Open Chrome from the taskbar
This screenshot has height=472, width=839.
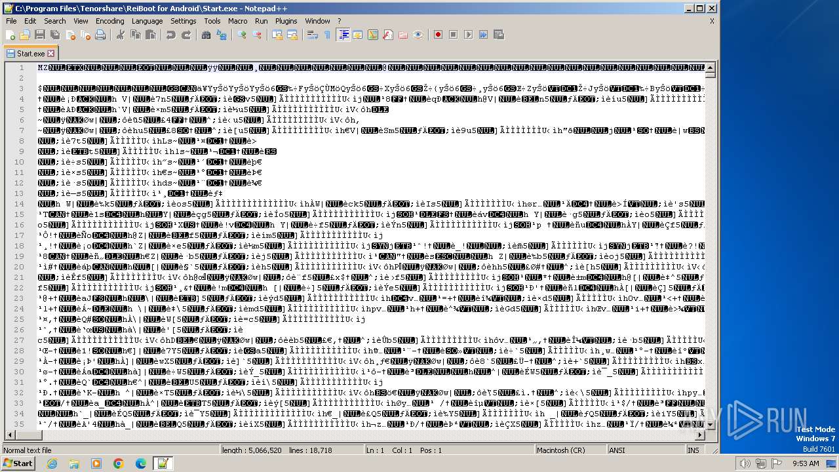[118, 463]
